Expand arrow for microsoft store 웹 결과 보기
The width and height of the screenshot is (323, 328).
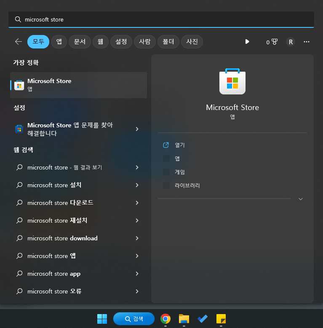click(x=137, y=167)
